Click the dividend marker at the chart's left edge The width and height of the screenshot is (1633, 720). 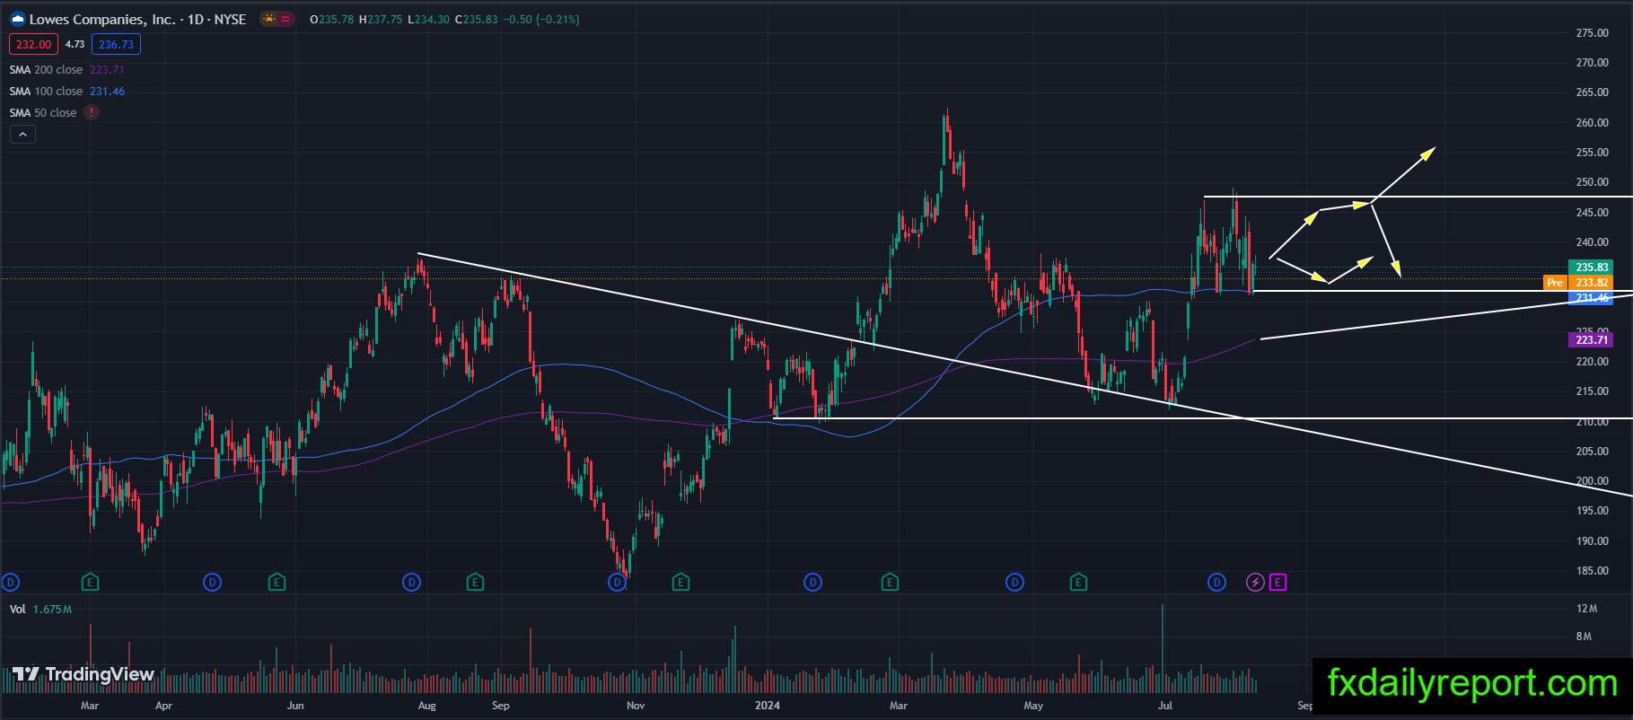10,583
